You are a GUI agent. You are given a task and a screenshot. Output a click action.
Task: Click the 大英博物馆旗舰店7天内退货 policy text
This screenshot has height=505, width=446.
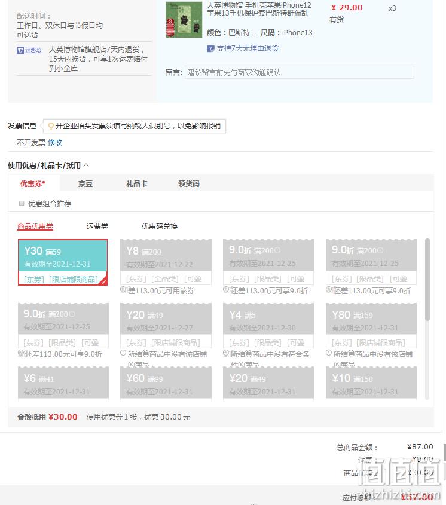click(x=98, y=59)
